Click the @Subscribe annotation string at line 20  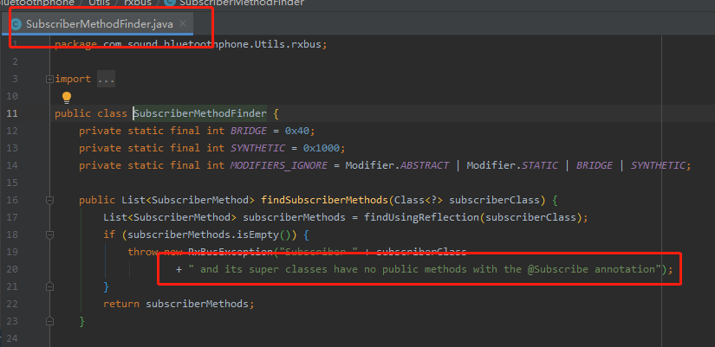(556, 269)
